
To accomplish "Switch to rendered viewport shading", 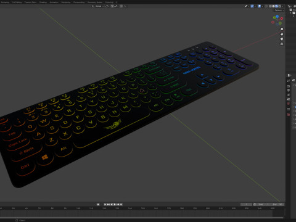I will click(x=279, y=6).
